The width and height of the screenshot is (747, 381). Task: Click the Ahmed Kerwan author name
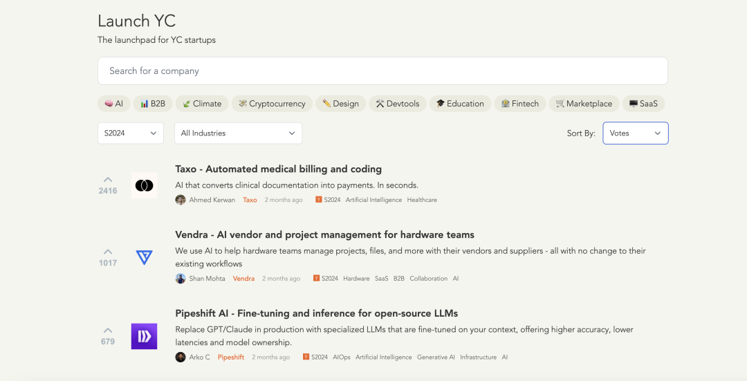[x=212, y=200]
